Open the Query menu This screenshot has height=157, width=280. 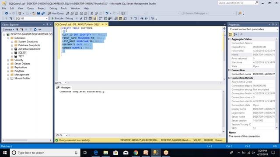coord(30,8)
